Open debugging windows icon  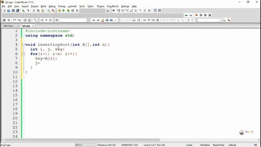[155, 11]
